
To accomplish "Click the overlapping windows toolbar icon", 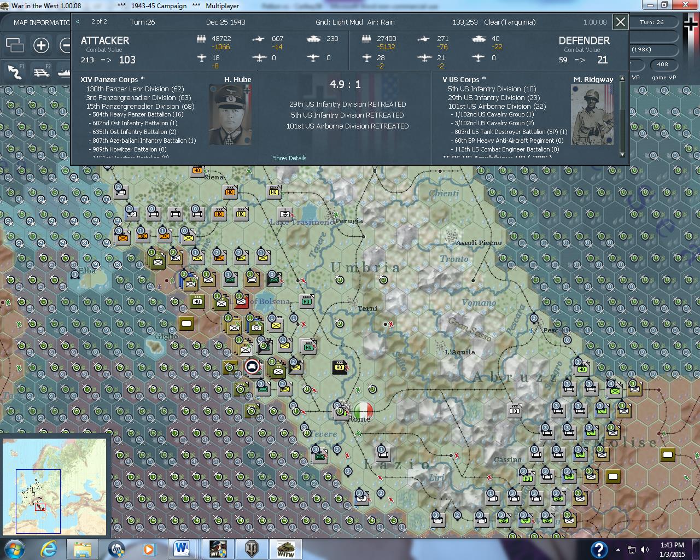I will point(15,45).
